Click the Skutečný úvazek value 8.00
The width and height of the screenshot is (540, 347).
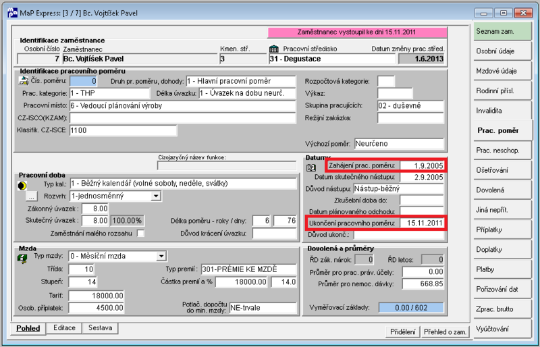coord(95,221)
